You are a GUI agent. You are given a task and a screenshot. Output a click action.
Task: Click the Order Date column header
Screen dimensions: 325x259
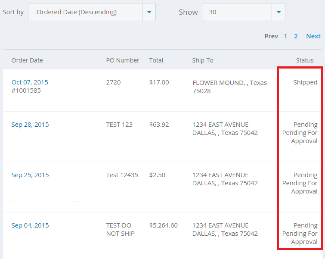(27, 60)
